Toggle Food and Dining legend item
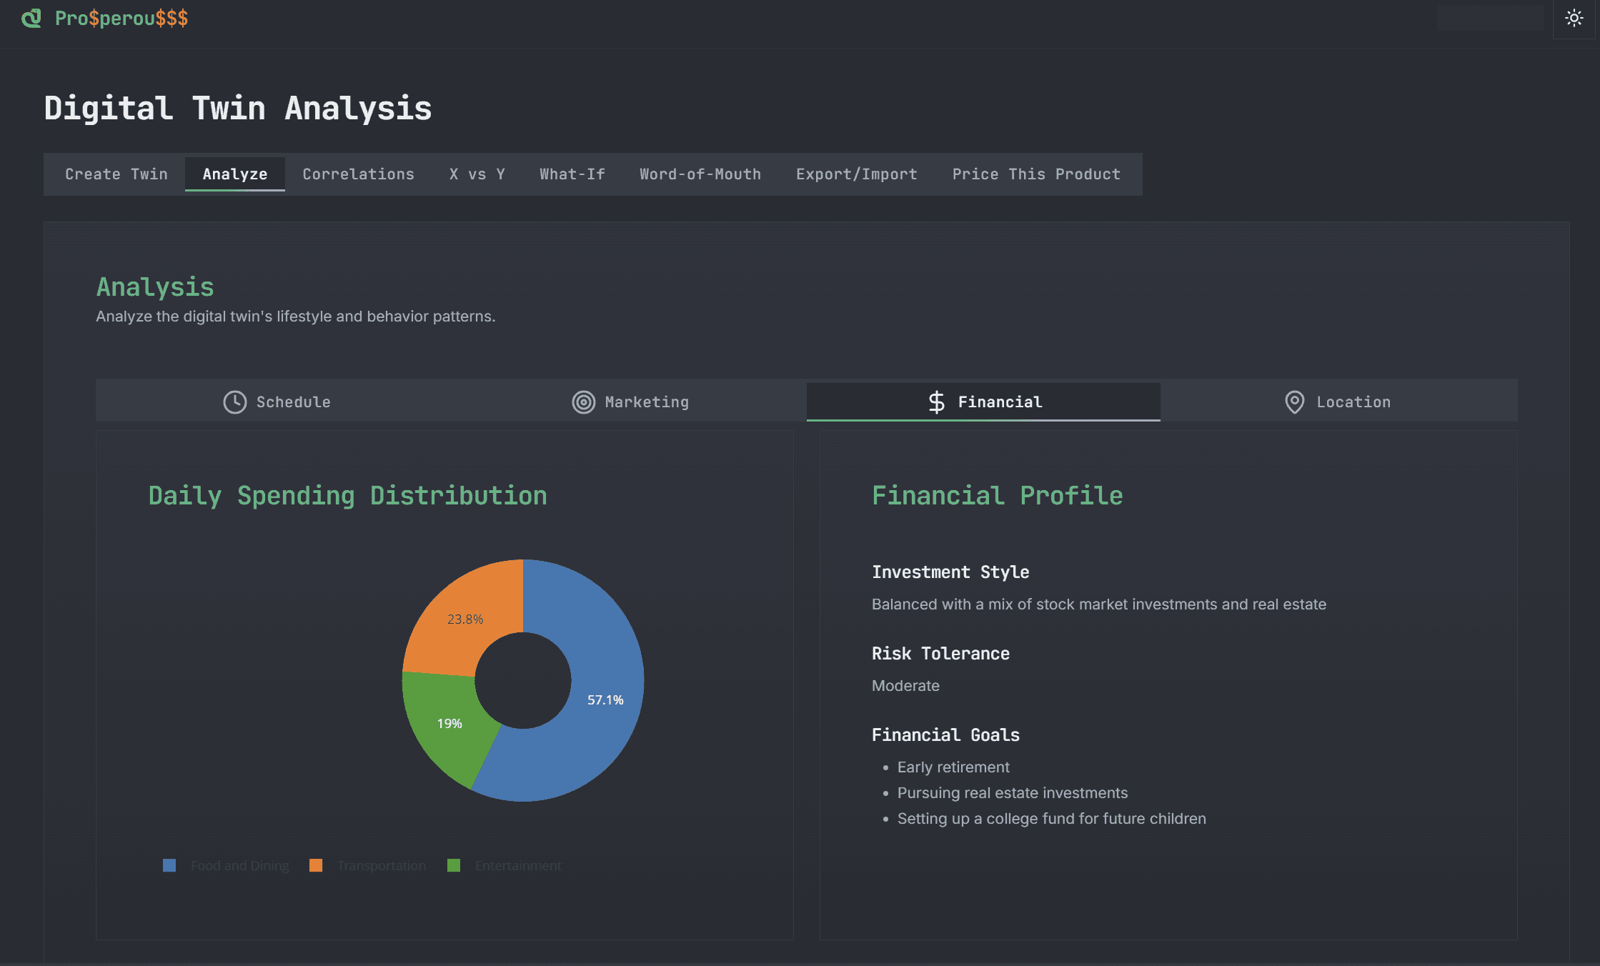1600x966 pixels. point(239,866)
